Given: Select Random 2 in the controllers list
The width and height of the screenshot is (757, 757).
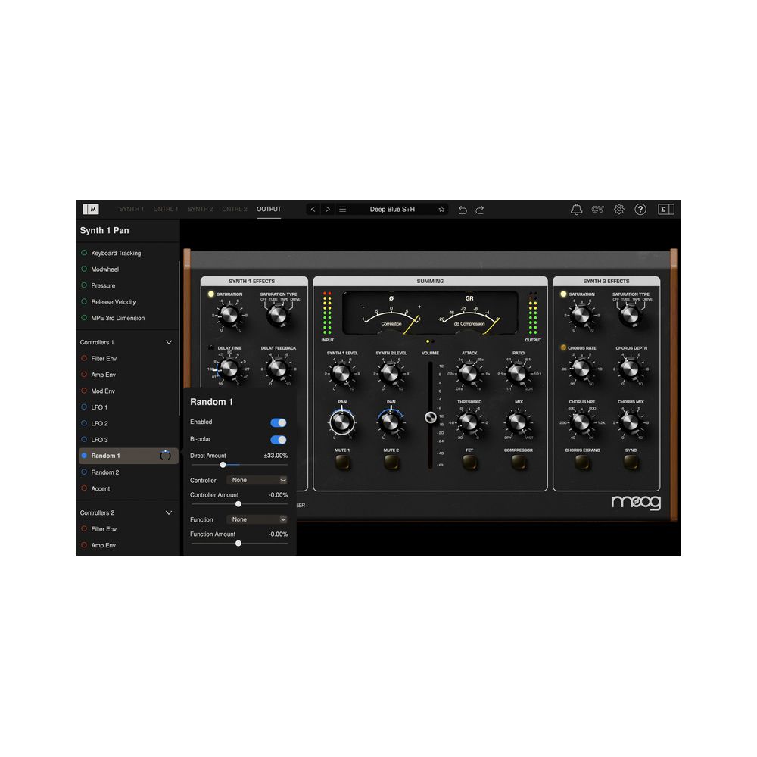Looking at the screenshot, I should pos(104,472).
